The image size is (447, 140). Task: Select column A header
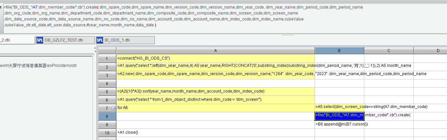click(x=215, y=50)
